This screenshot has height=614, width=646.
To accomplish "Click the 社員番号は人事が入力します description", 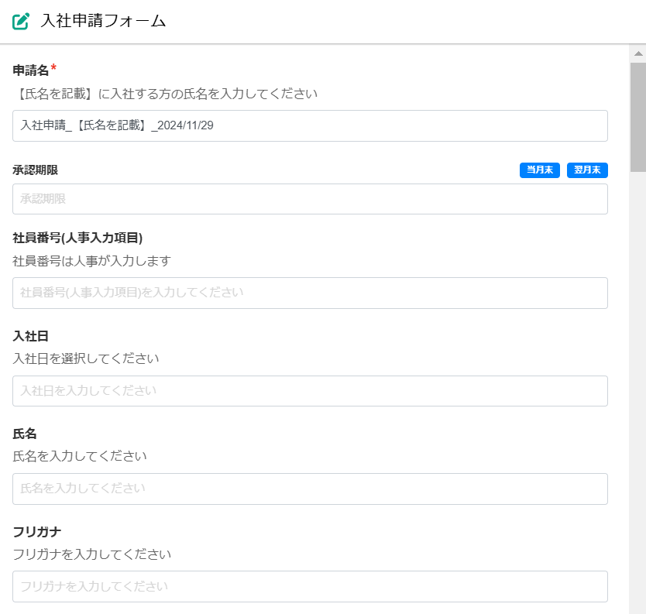I will click(x=91, y=261).
